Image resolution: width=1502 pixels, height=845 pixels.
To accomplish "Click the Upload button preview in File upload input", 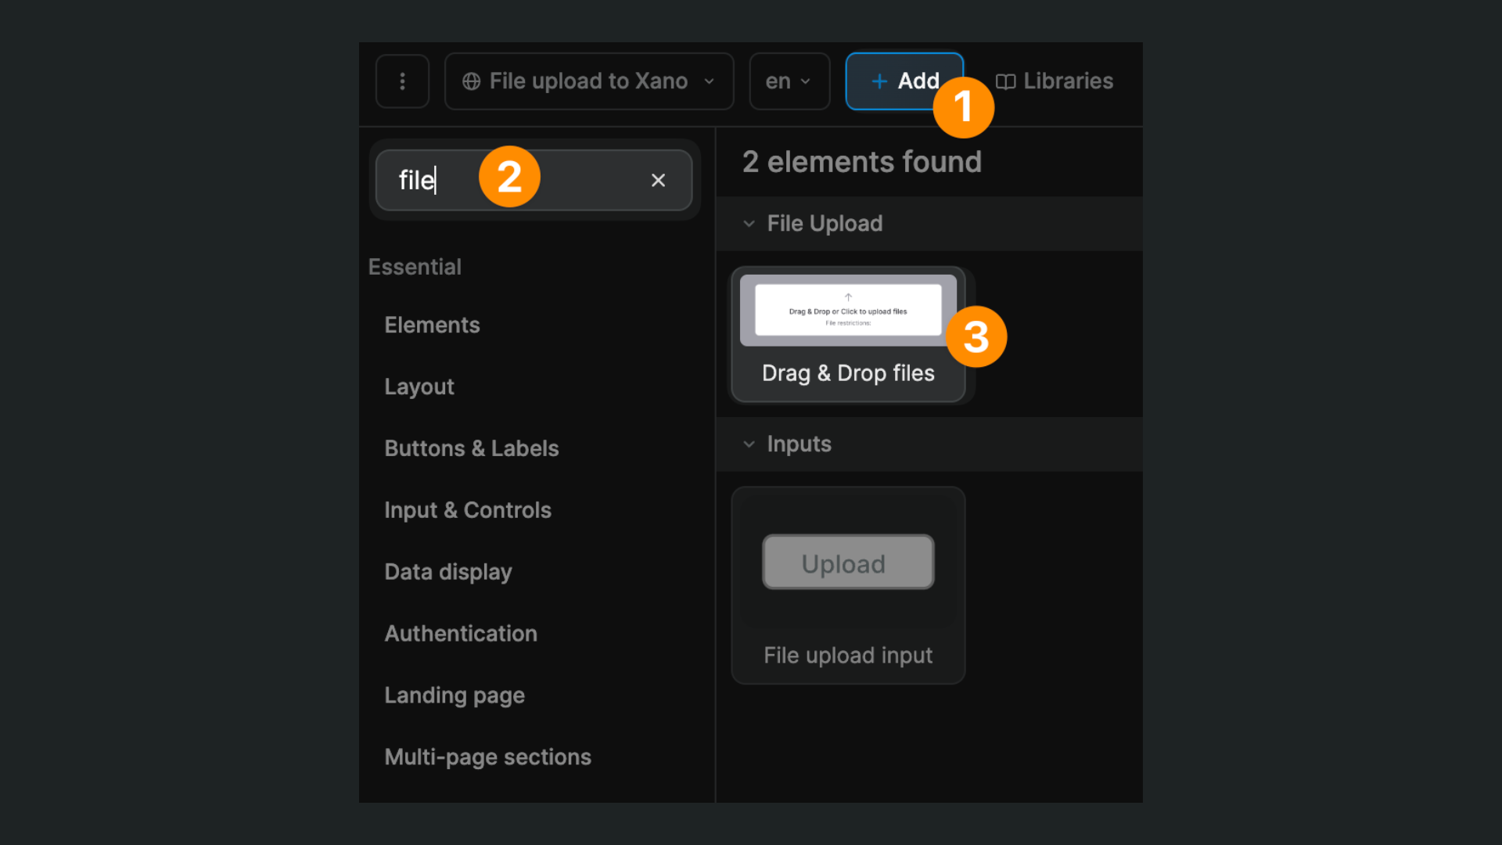I will (847, 562).
